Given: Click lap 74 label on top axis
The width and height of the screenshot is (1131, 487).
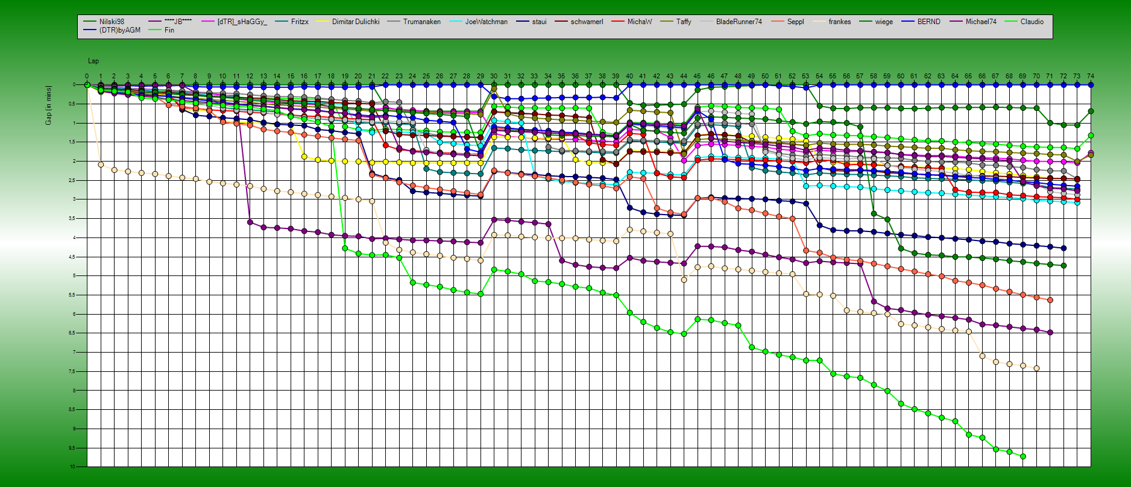Looking at the screenshot, I should [x=1090, y=77].
